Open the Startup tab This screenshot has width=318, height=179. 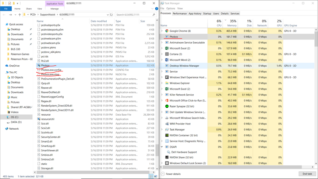click(207, 14)
